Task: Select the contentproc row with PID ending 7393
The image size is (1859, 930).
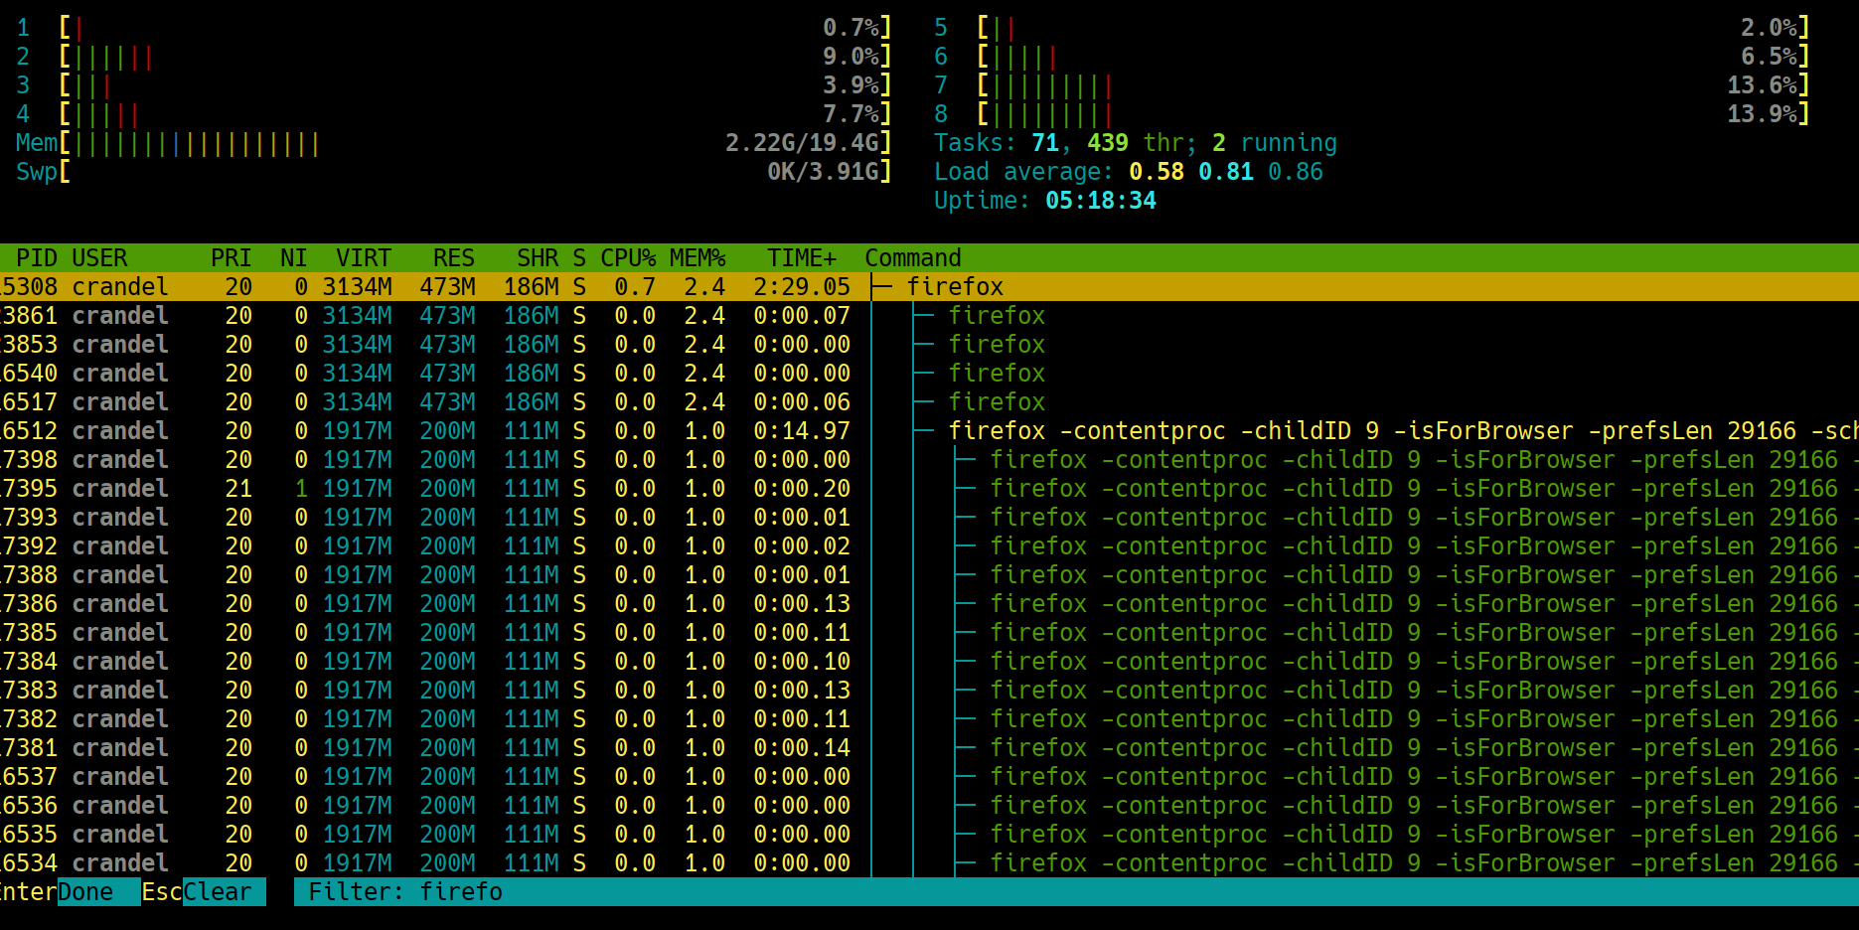Action: 929,518
